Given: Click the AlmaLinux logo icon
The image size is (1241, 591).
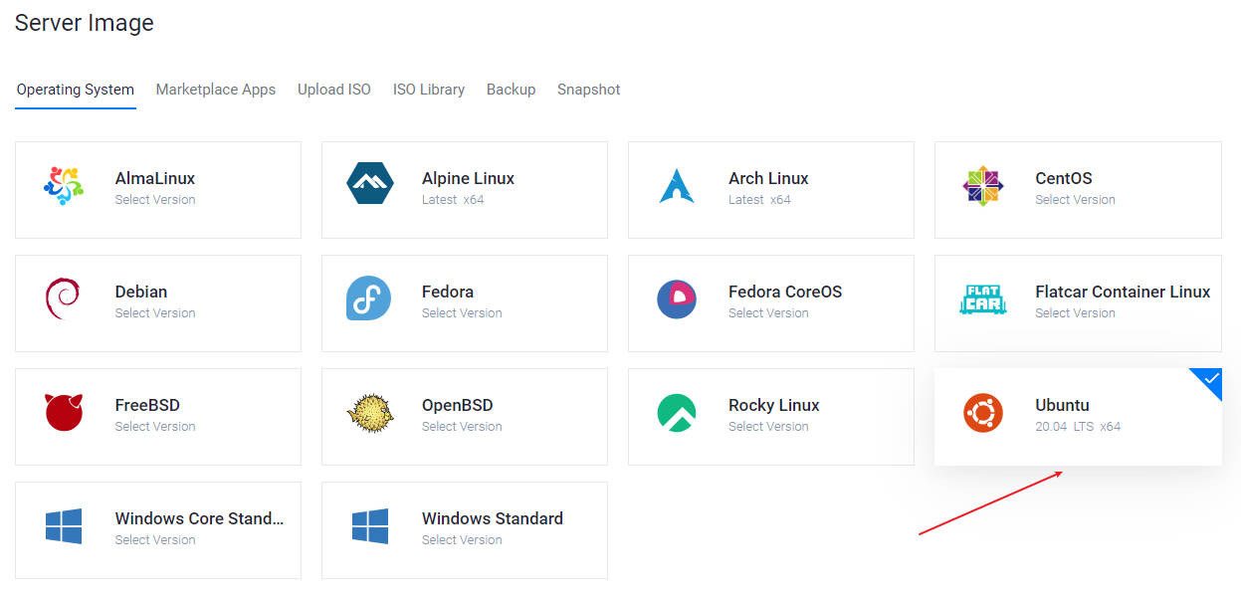Looking at the screenshot, I should coord(64,186).
